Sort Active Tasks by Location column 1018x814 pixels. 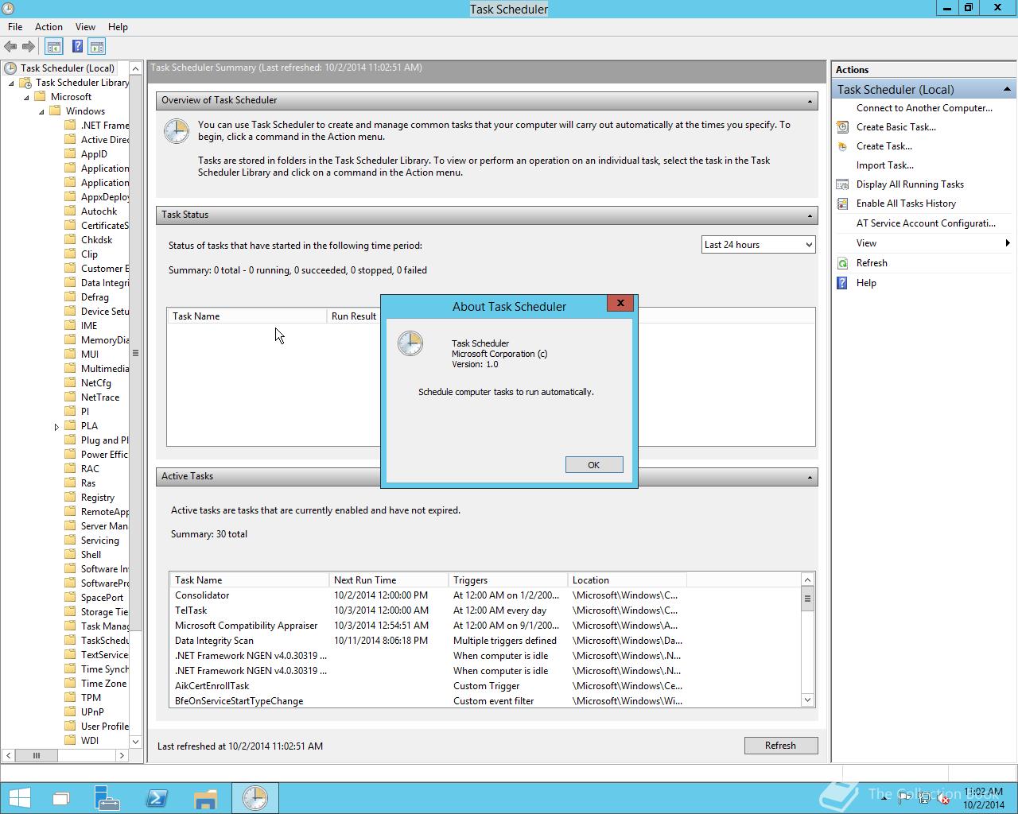pyautogui.click(x=625, y=580)
